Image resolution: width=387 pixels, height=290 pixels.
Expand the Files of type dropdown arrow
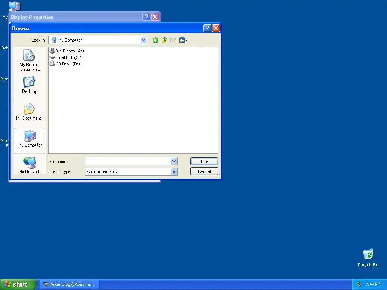174,172
